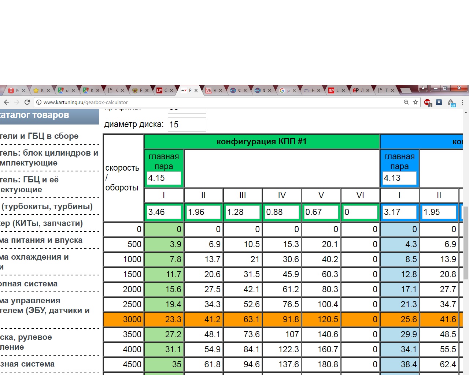The height and width of the screenshot is (375, 469).
Task: Click the 120.5 speed cell
Action: click(x=321, y=319)
